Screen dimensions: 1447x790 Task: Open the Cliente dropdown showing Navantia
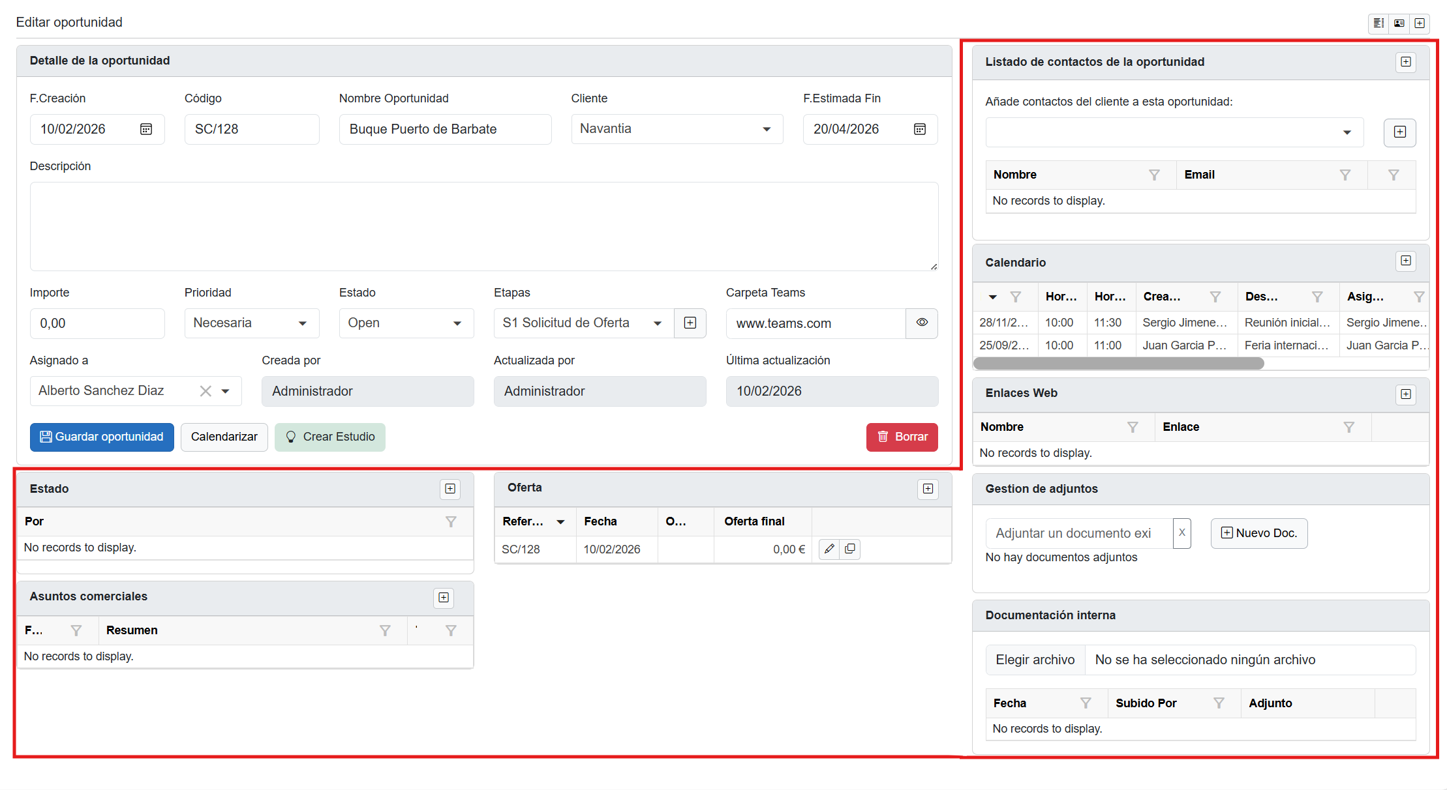[x=677, y=129]
